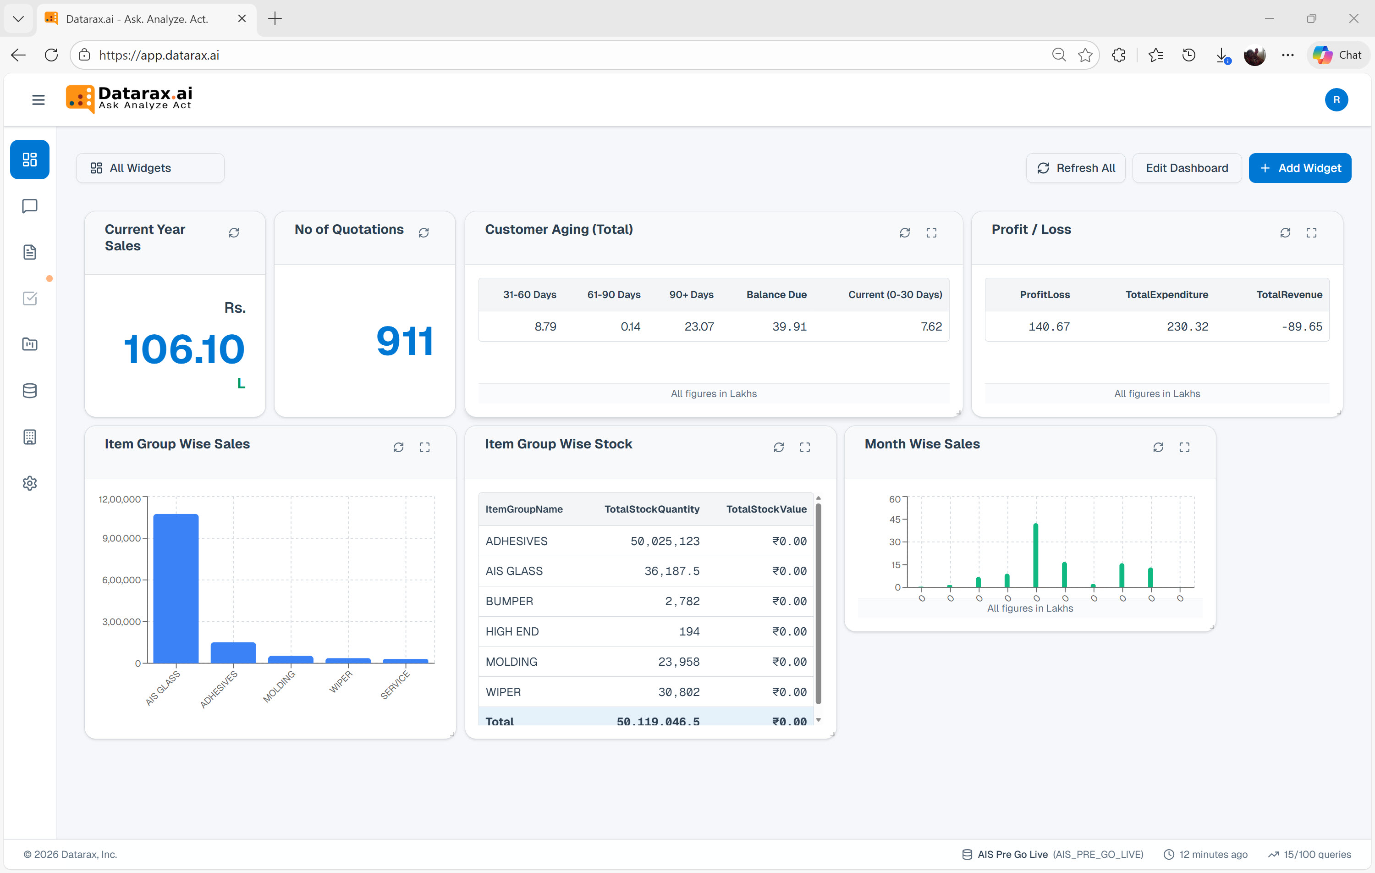Click the AIS Pre Go Live database indicator

pos(1053,855)
